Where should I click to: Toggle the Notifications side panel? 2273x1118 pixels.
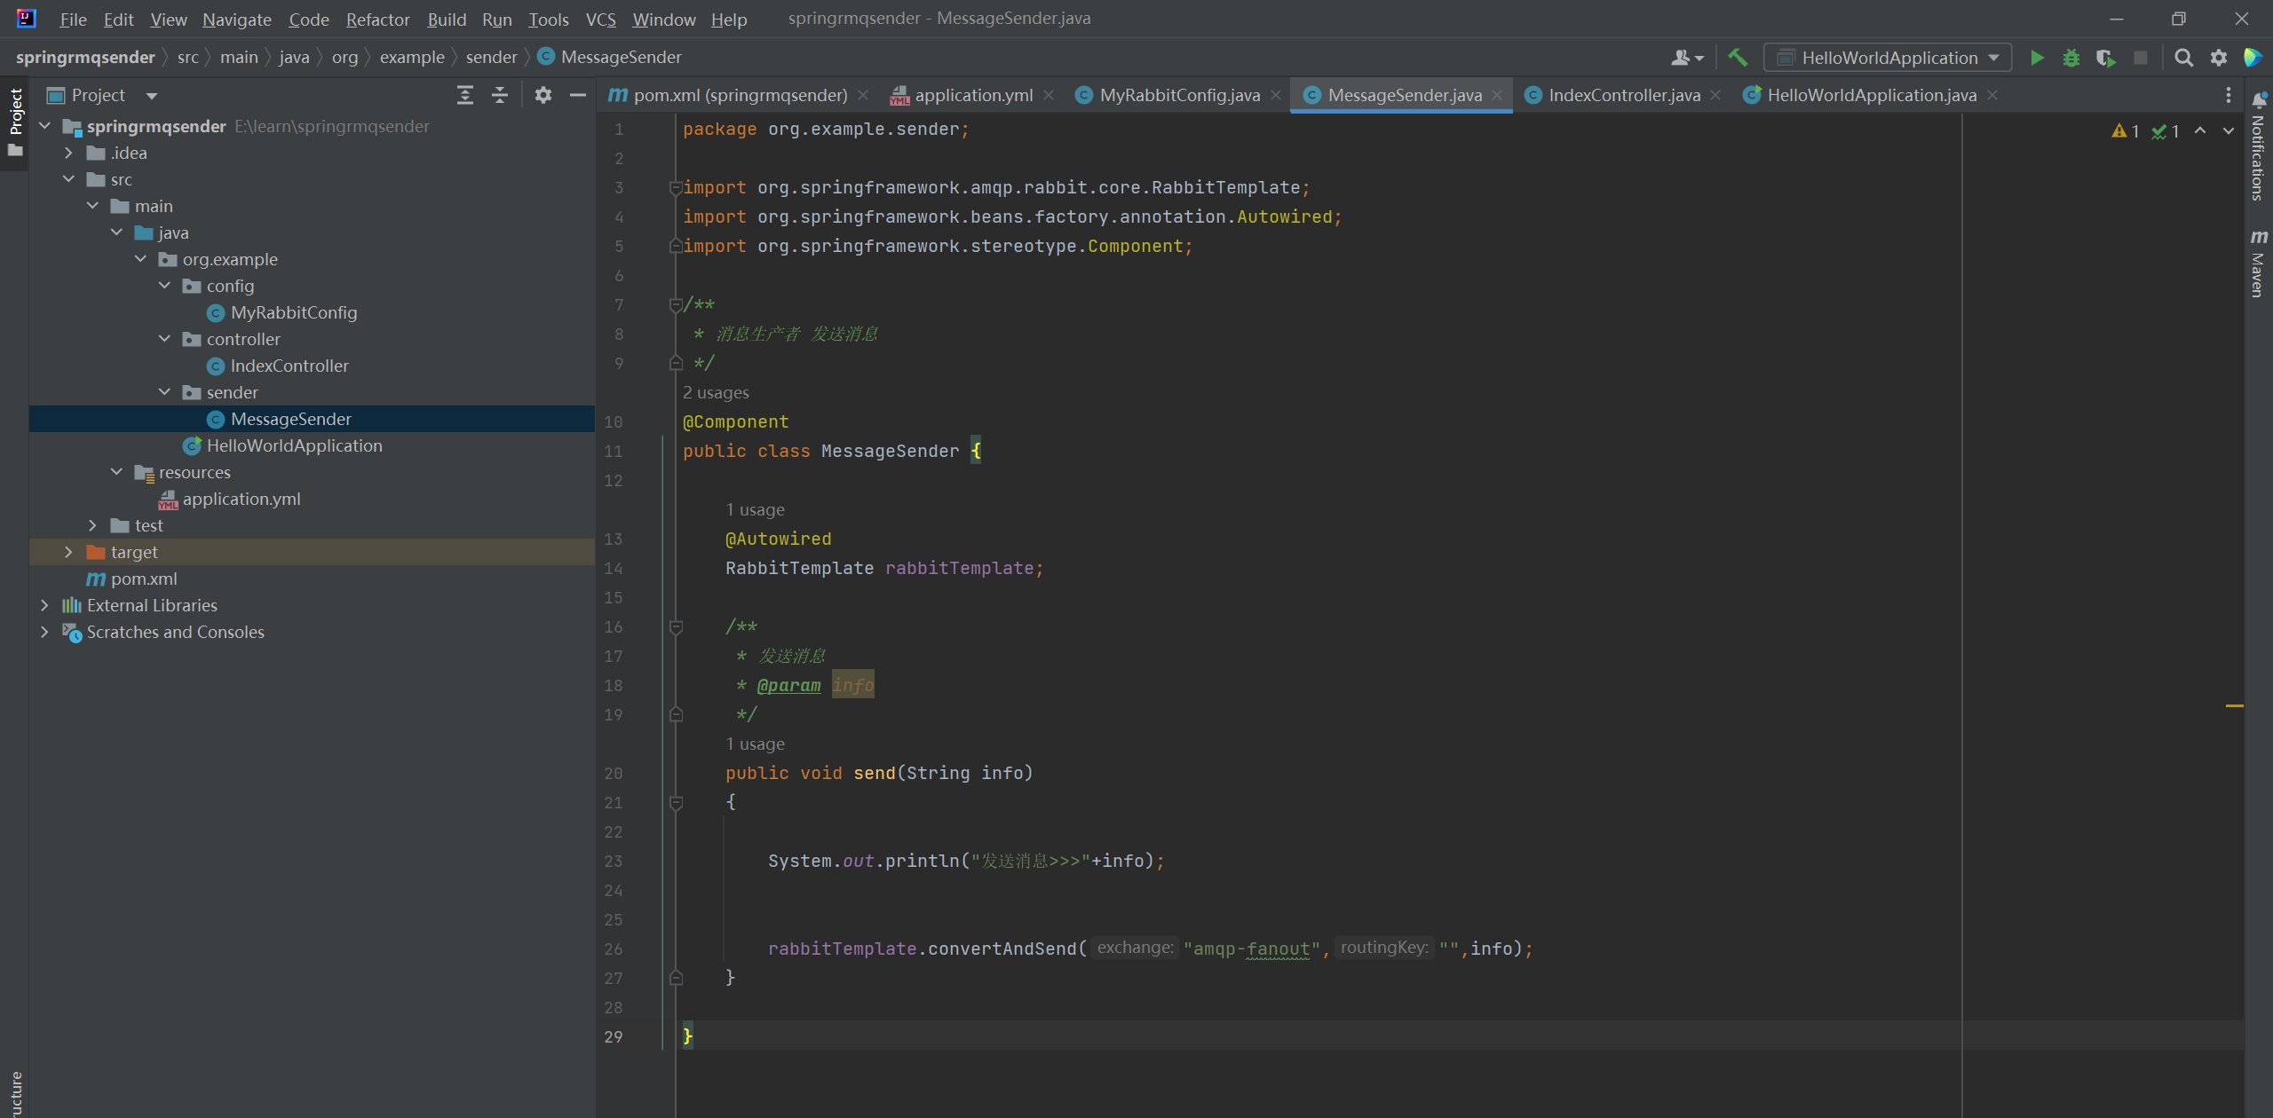click(x=2258, y=149)
